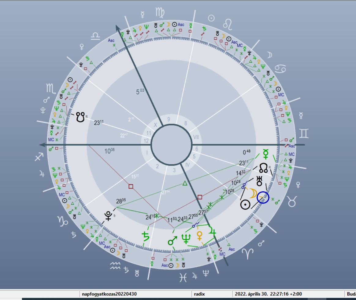
Task: Click the radix label in status bar
Action: (199, 294)
